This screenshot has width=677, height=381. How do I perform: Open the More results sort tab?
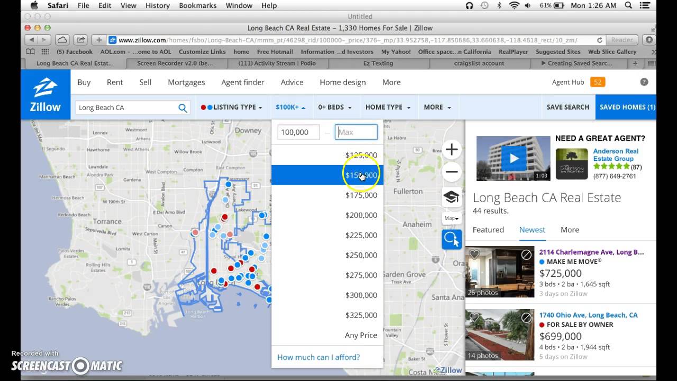pos(570,230)
